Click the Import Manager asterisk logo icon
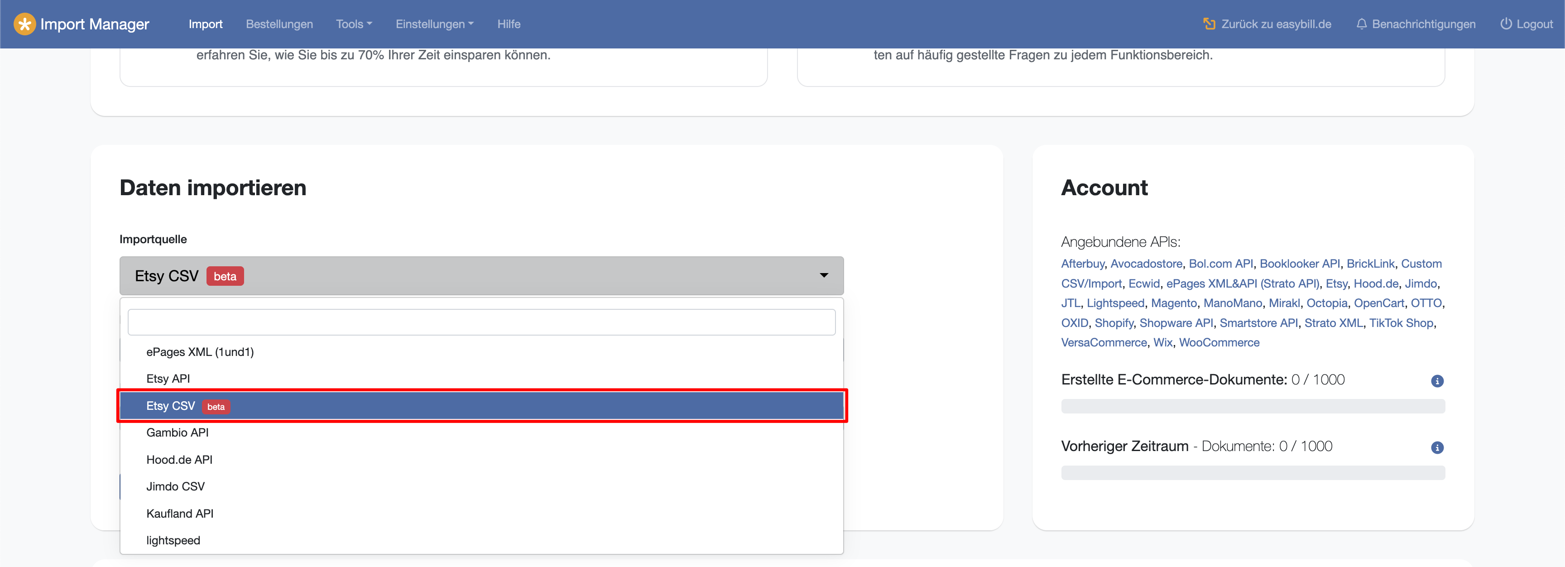The height and width of the screenshot is (567, 1565). 24,24
